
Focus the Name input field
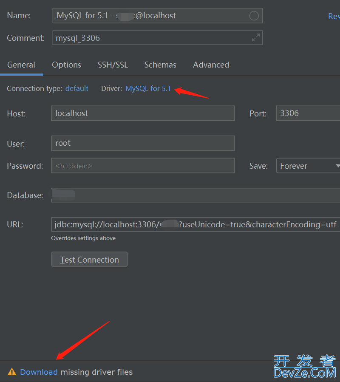point(157,16)
